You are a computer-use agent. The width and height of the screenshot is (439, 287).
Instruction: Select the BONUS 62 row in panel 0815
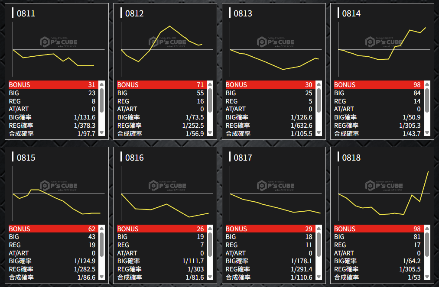coord(53,229)
